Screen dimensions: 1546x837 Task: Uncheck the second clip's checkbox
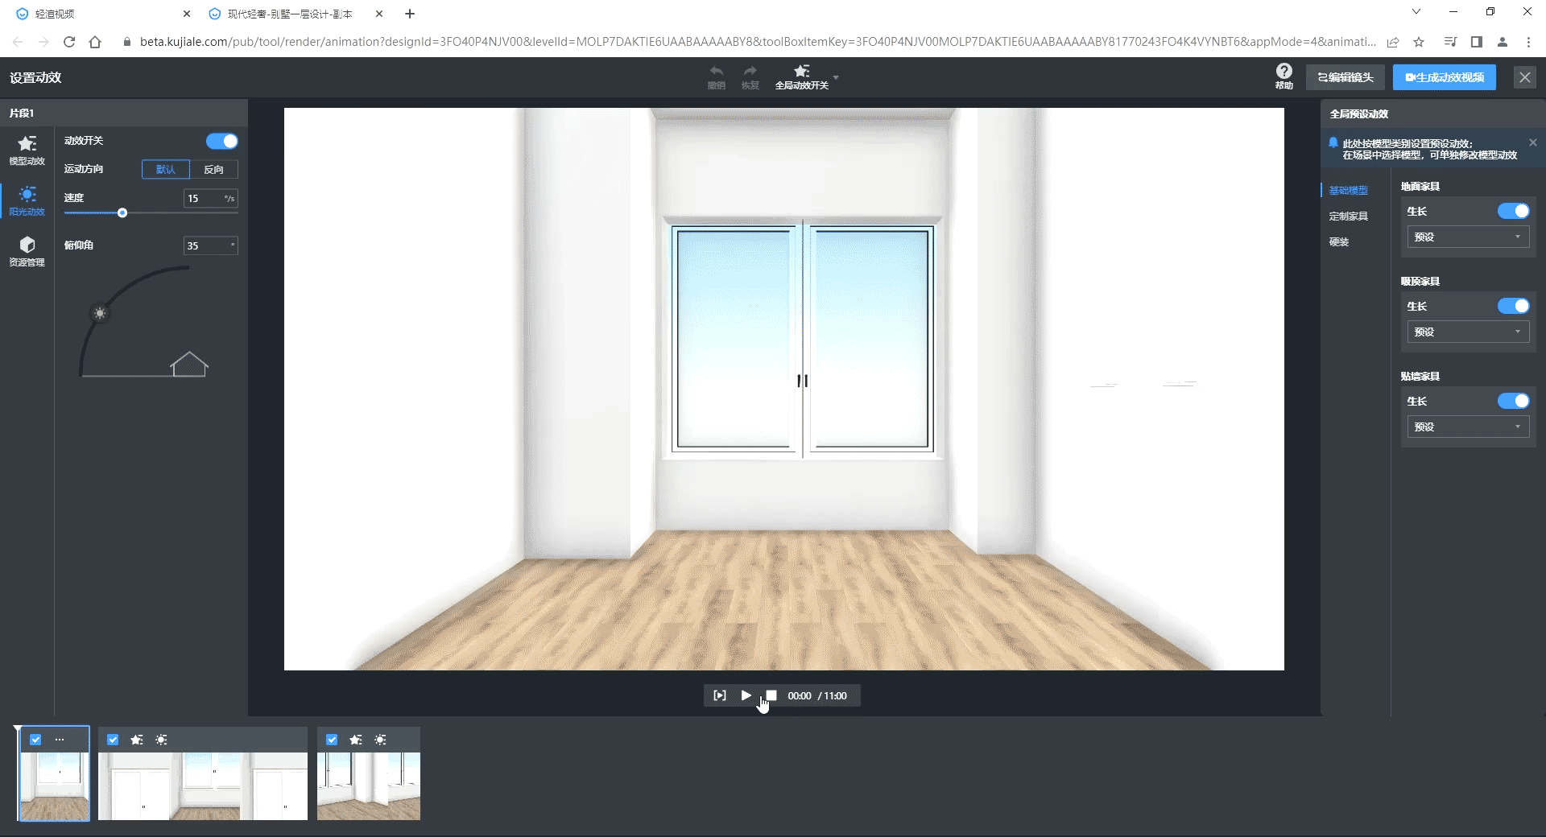[113, 740]
